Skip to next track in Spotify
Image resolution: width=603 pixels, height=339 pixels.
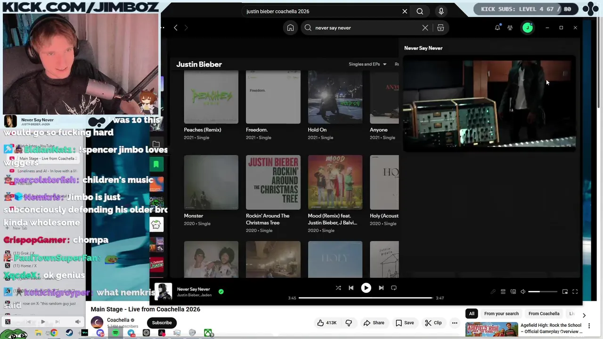point(381,288)
